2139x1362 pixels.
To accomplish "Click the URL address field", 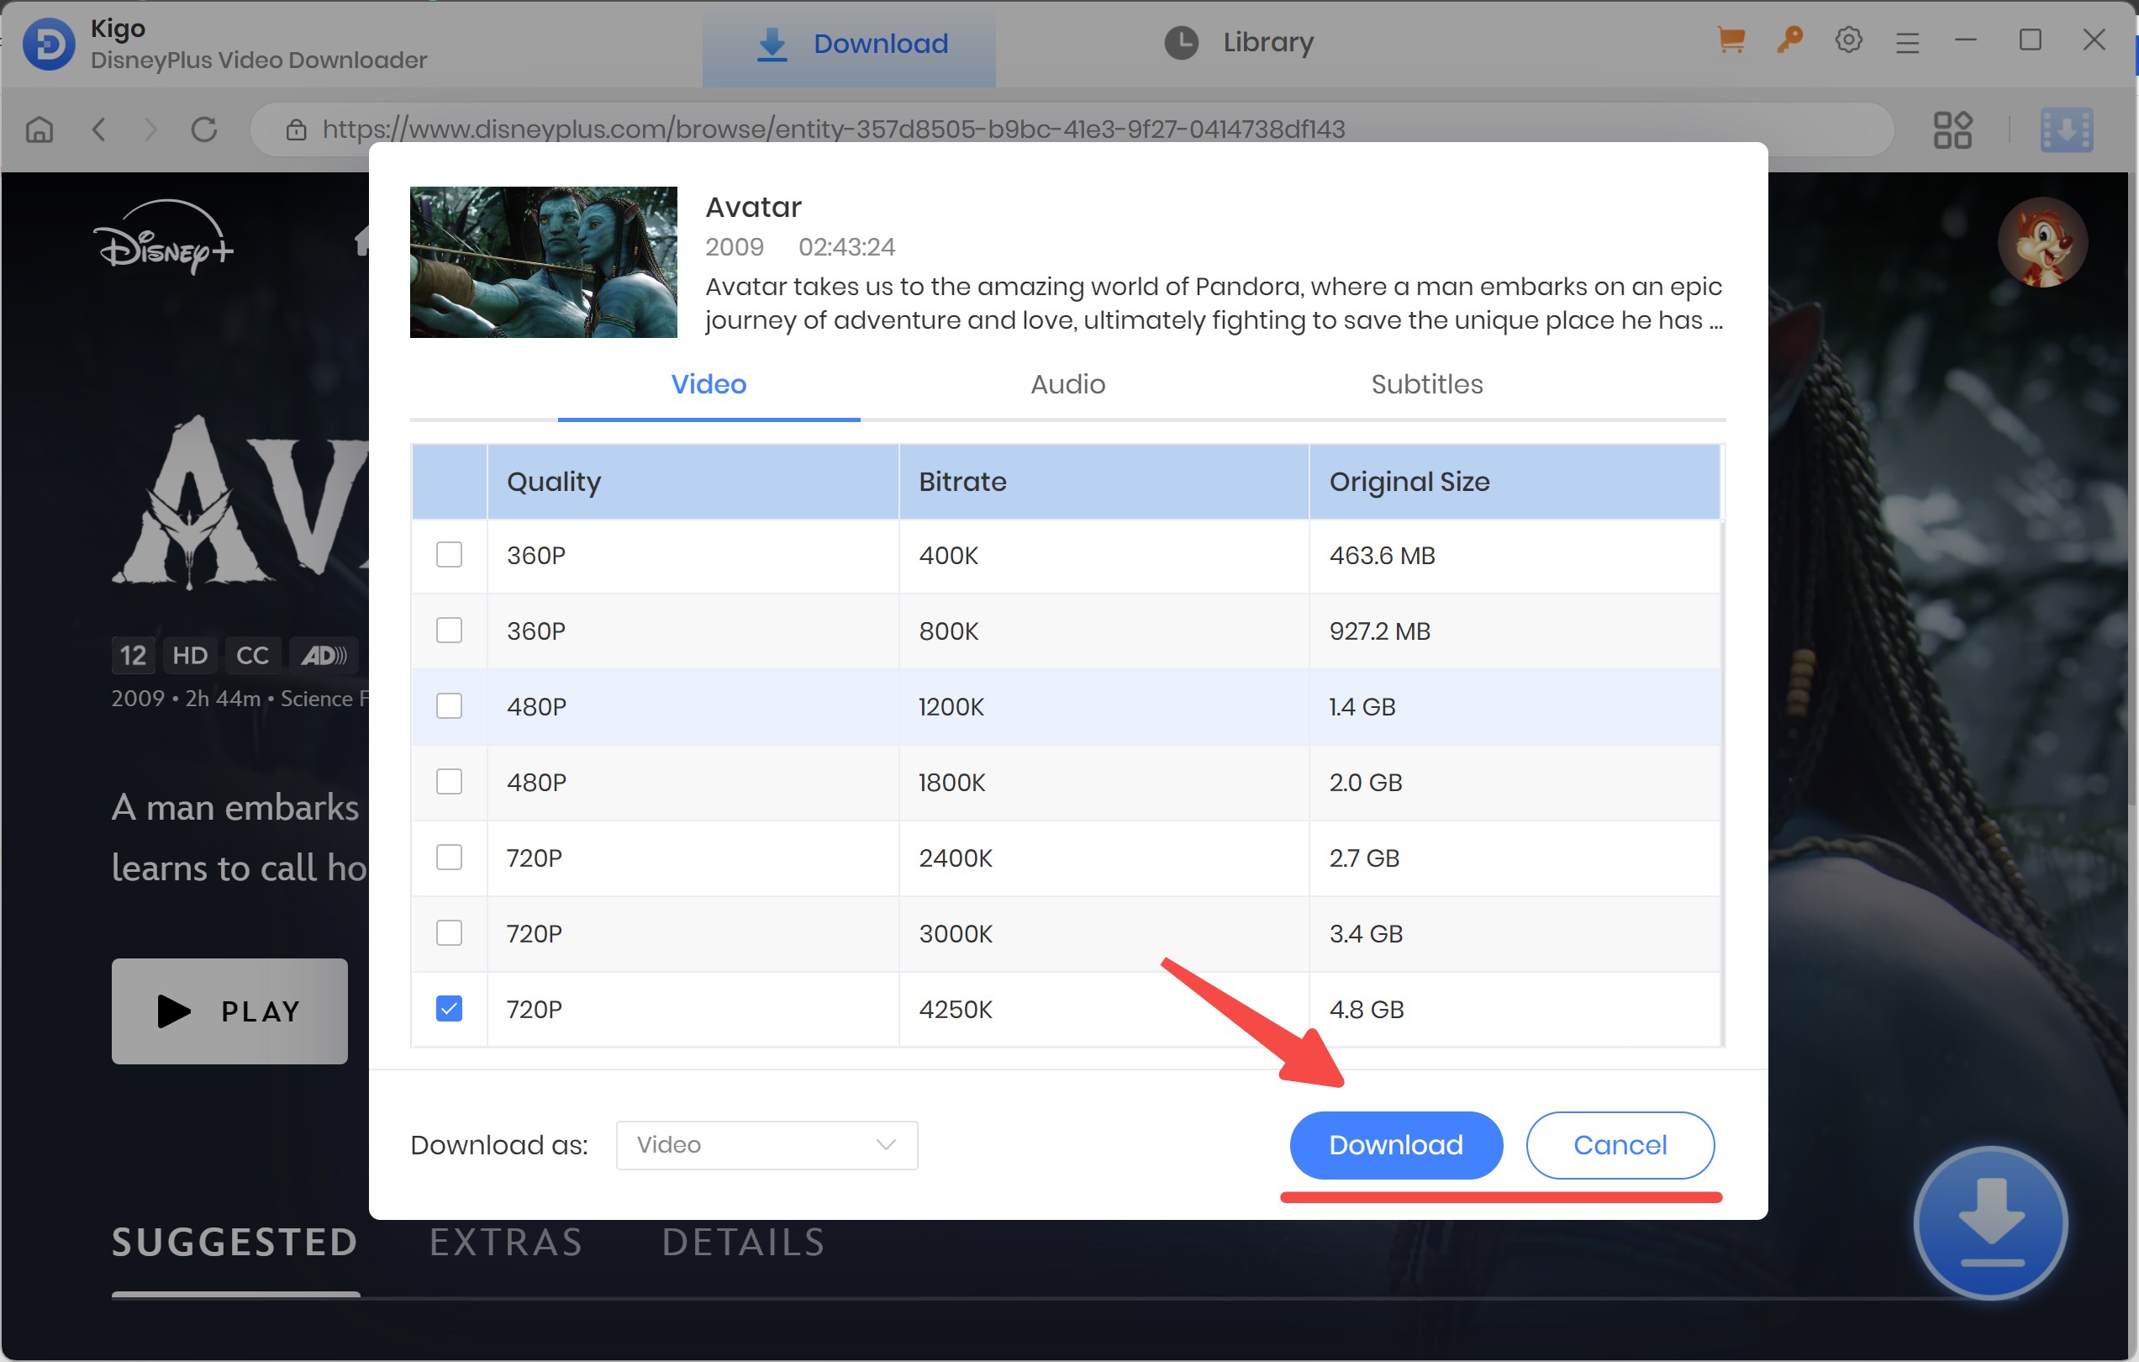I will pos(1072,129).
